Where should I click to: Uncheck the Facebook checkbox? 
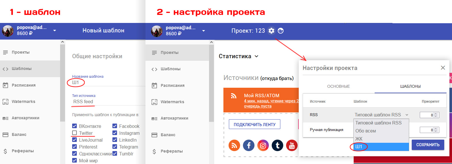point(115,126)
